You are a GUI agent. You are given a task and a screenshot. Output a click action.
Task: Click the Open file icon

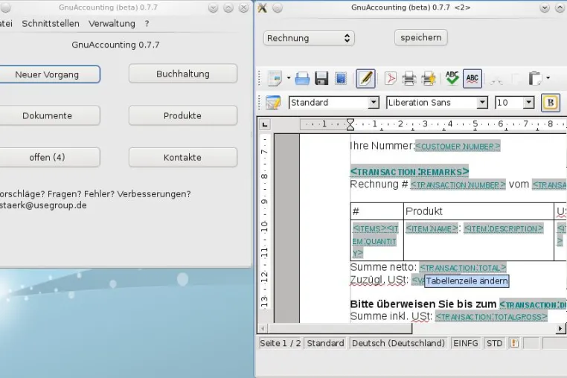(x=302, y=78)
